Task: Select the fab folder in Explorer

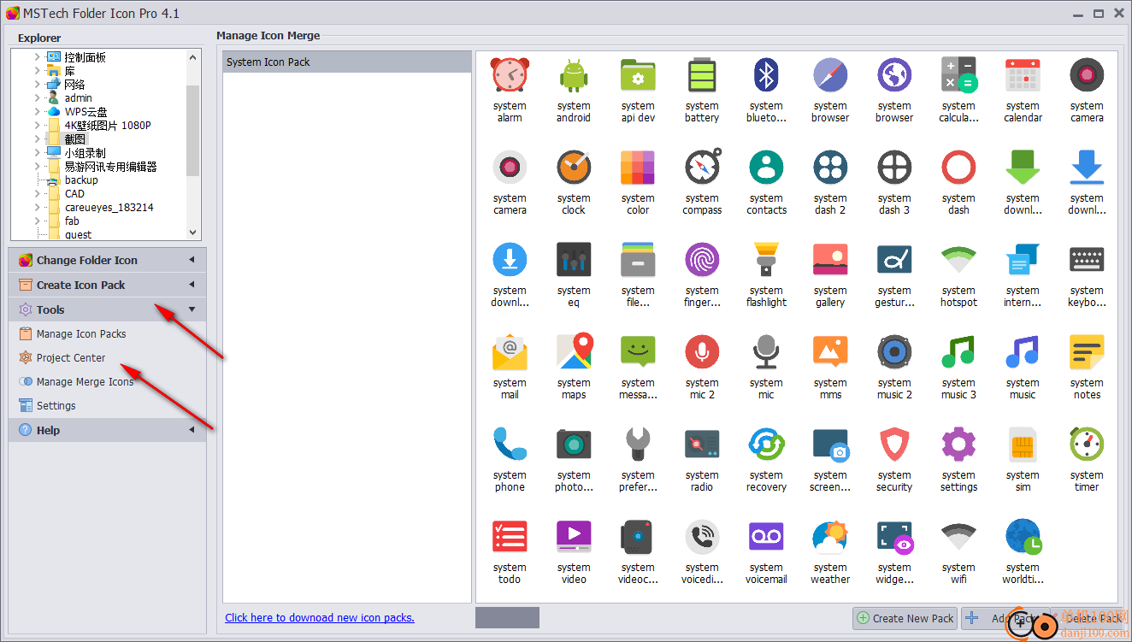Action: 72,221
